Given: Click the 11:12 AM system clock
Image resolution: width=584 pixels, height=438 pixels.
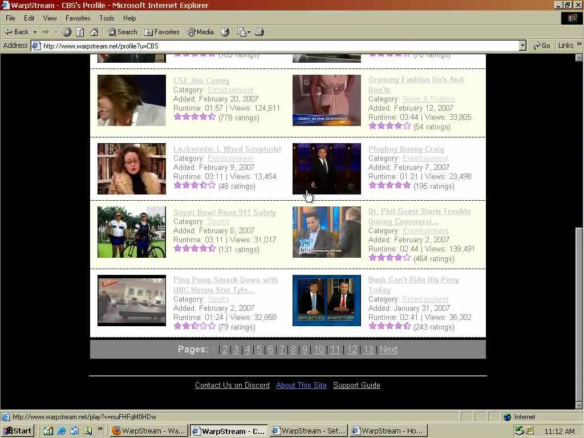Looking at the screenshot, I should (559, 431).
